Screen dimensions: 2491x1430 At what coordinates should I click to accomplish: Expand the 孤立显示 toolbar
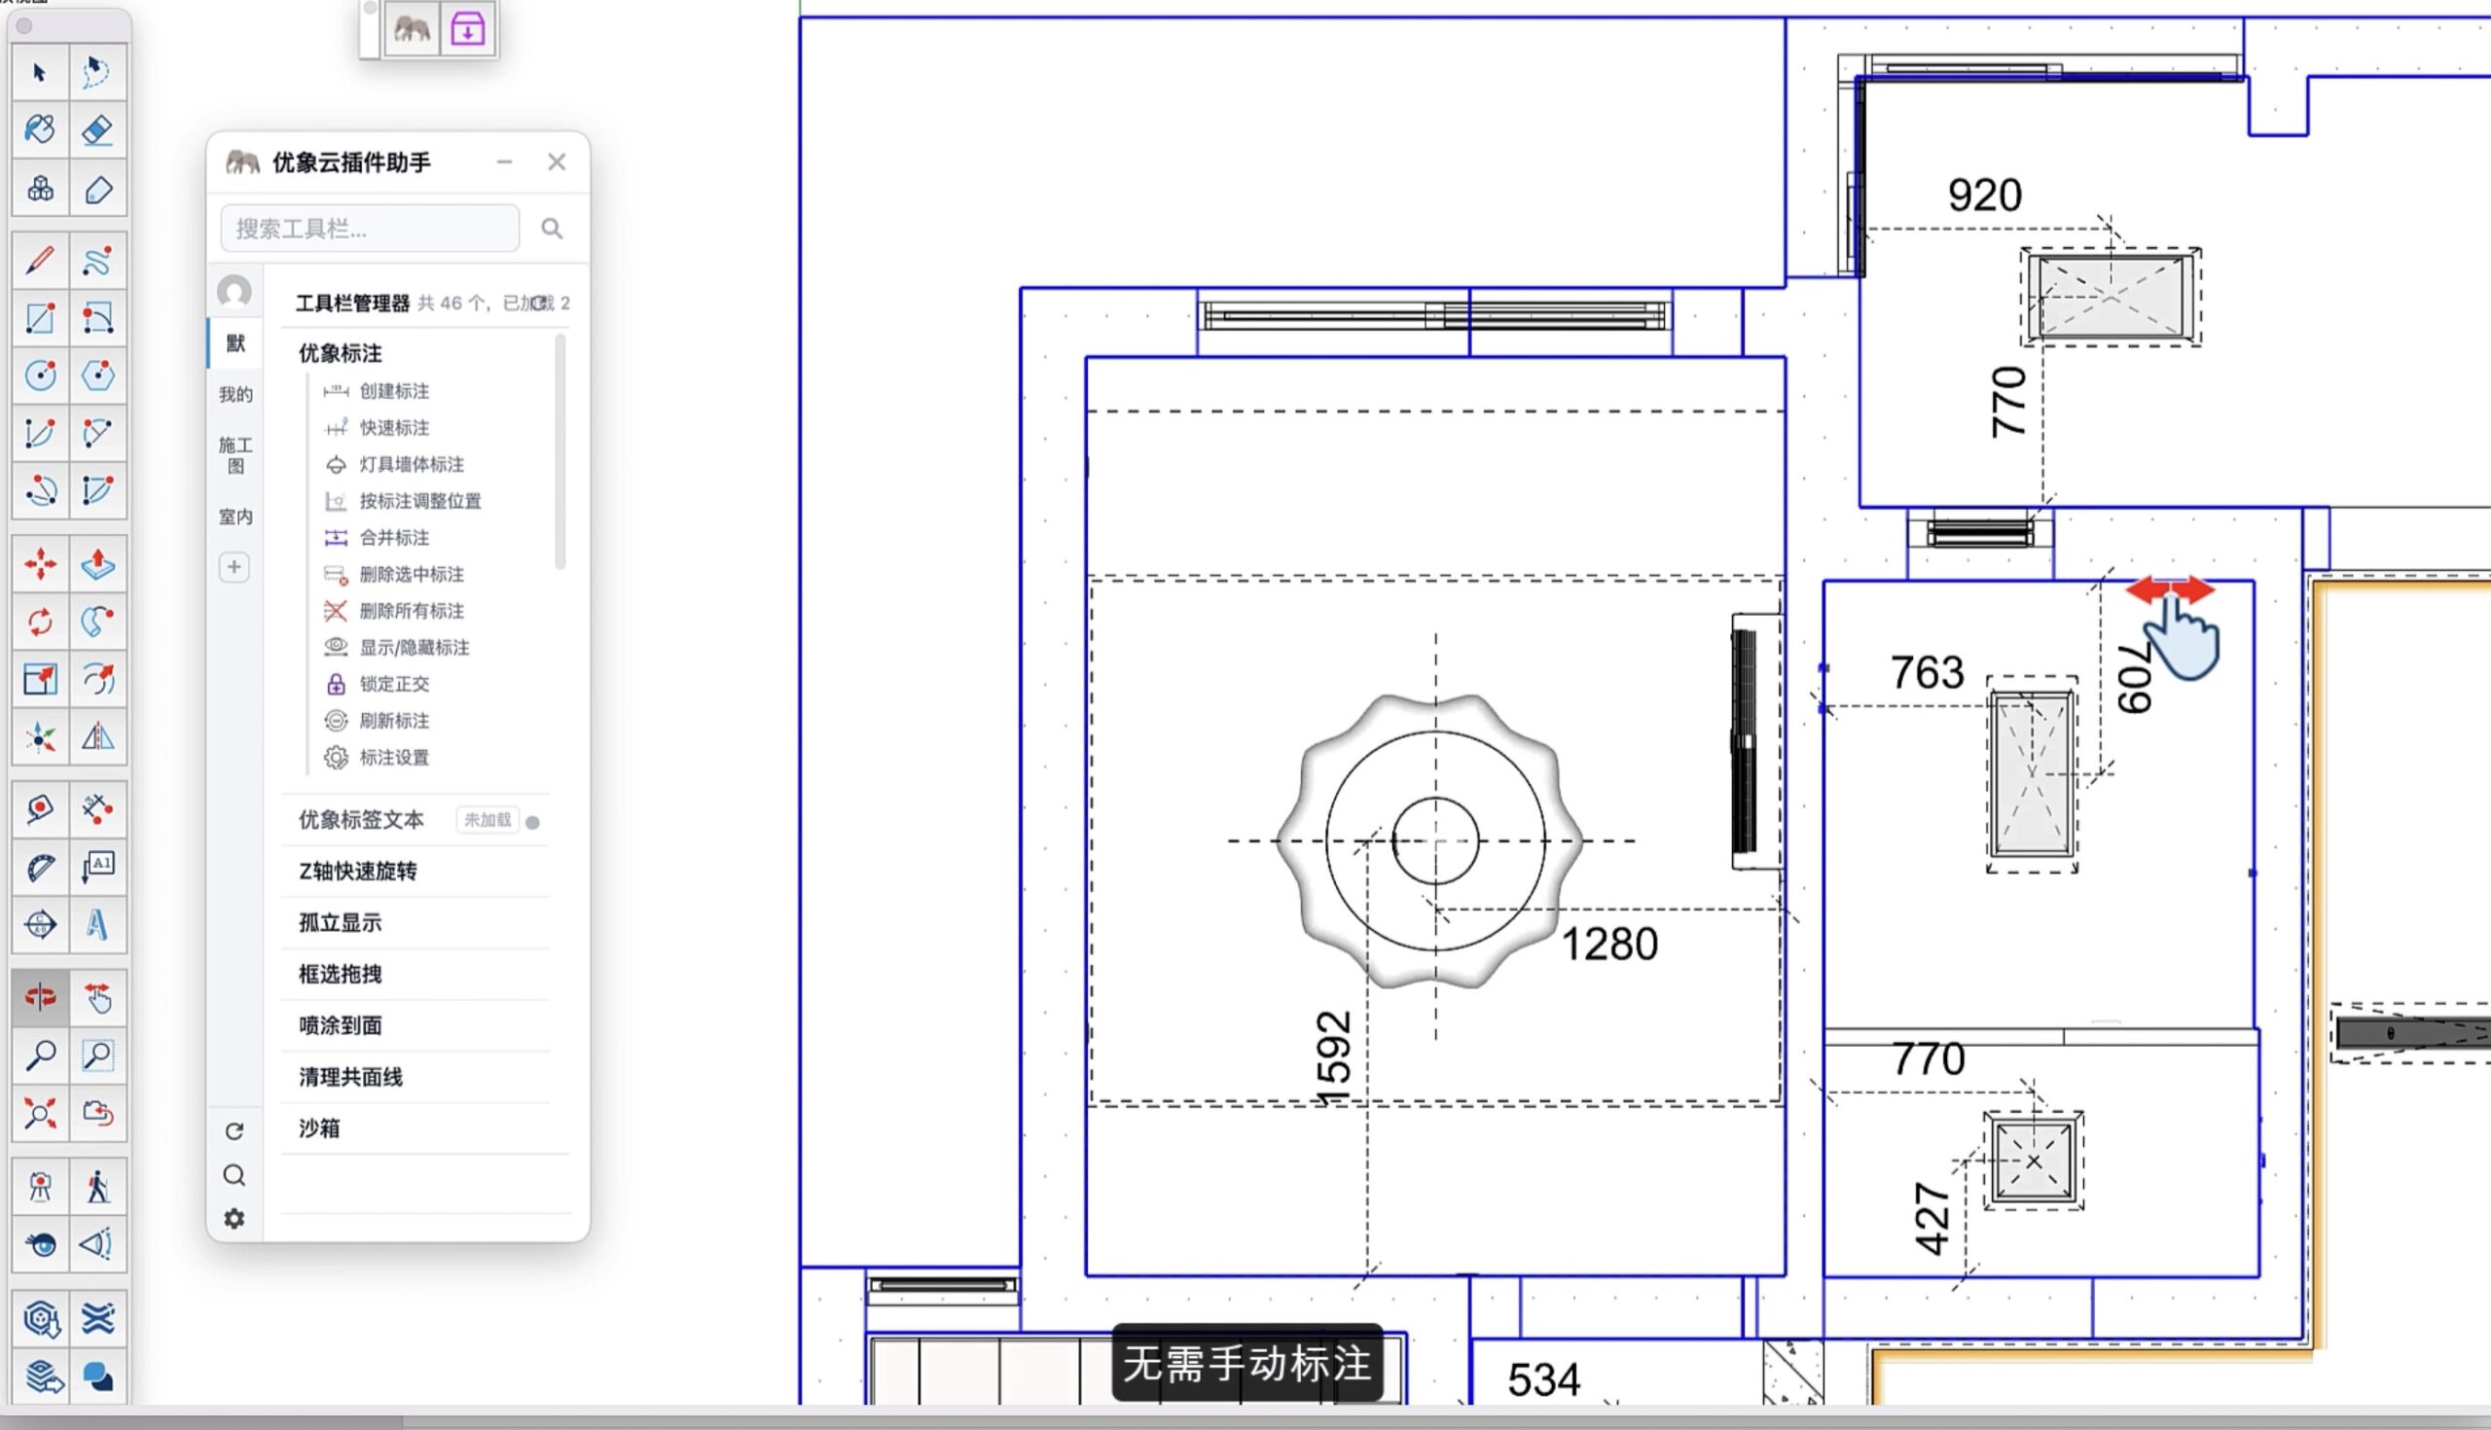point(340,922)
